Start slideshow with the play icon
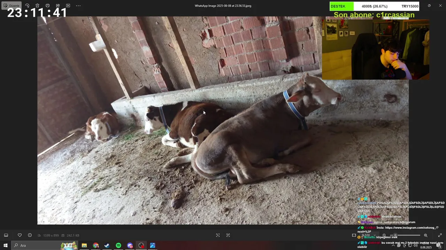The image size is (446, 250). coord(68,6)
